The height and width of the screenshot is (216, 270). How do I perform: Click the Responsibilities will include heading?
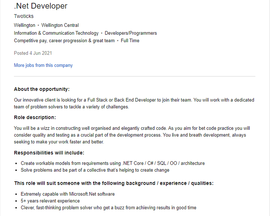[49, 153]
